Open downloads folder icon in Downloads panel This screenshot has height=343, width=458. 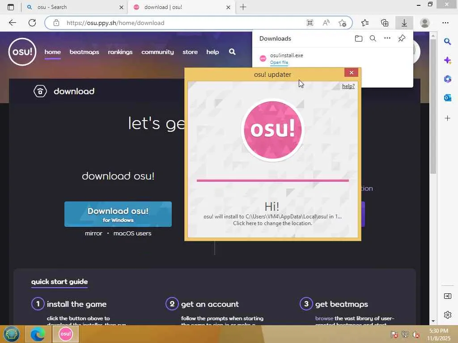click(x=359, y=38)
